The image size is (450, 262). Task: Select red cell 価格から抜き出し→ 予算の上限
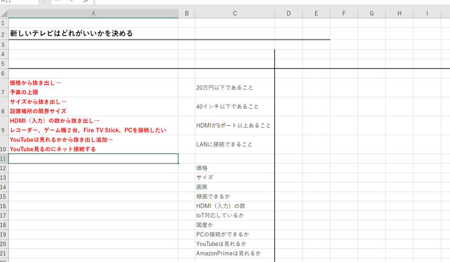pyautogui.click(x=93, y=88)
